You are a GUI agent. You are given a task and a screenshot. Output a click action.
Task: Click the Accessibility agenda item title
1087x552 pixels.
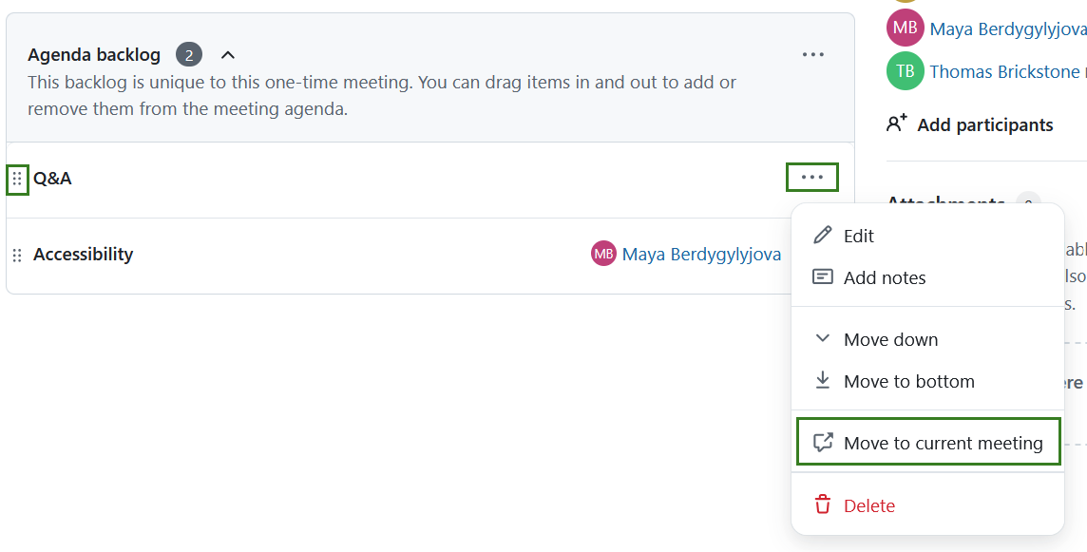click(83, 254)
